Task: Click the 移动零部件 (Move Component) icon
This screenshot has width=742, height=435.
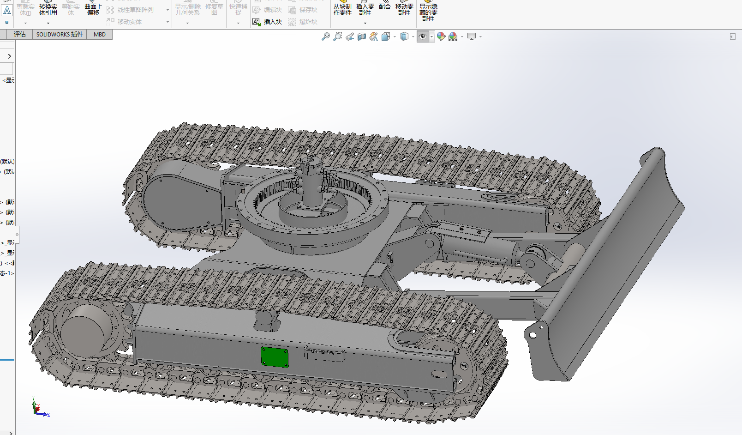Action: pos(403,9)
